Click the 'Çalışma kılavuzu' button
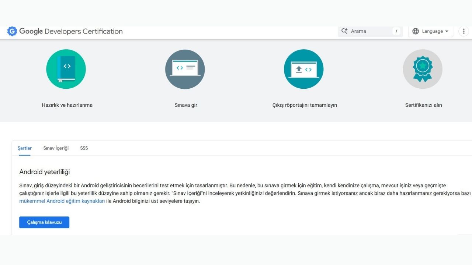 pyautogui.click(x=44, y=222)
